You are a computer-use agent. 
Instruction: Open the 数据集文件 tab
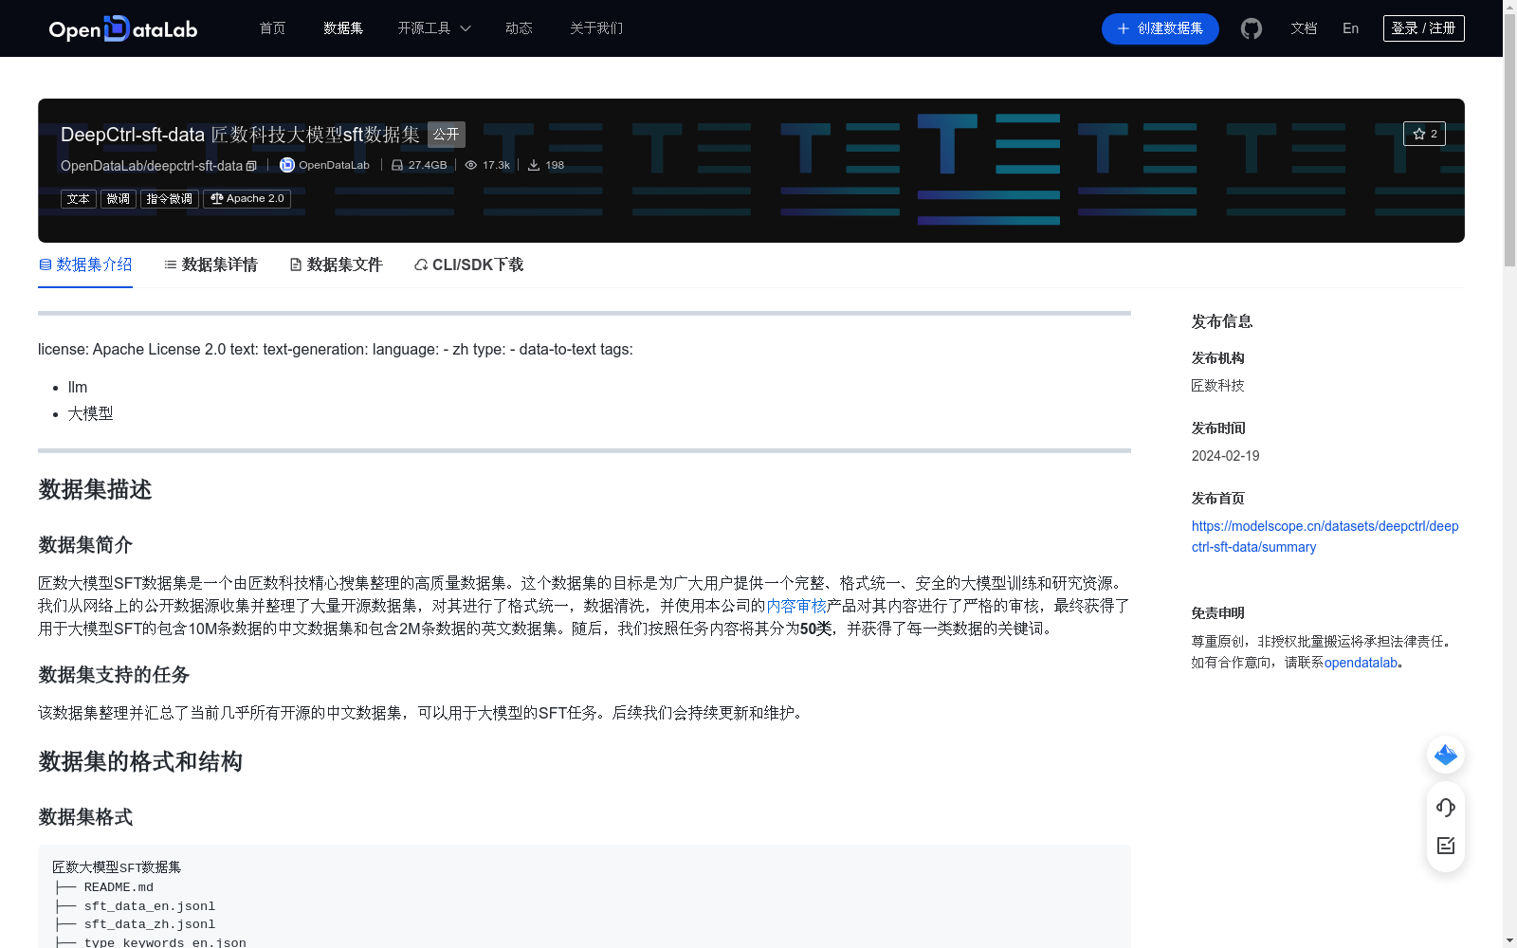tap(336, 264)
